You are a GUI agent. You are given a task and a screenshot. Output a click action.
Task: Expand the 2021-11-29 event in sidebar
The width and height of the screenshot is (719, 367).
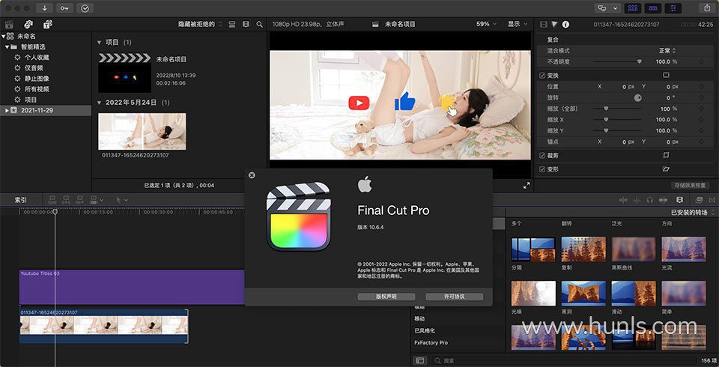[7, 110]
